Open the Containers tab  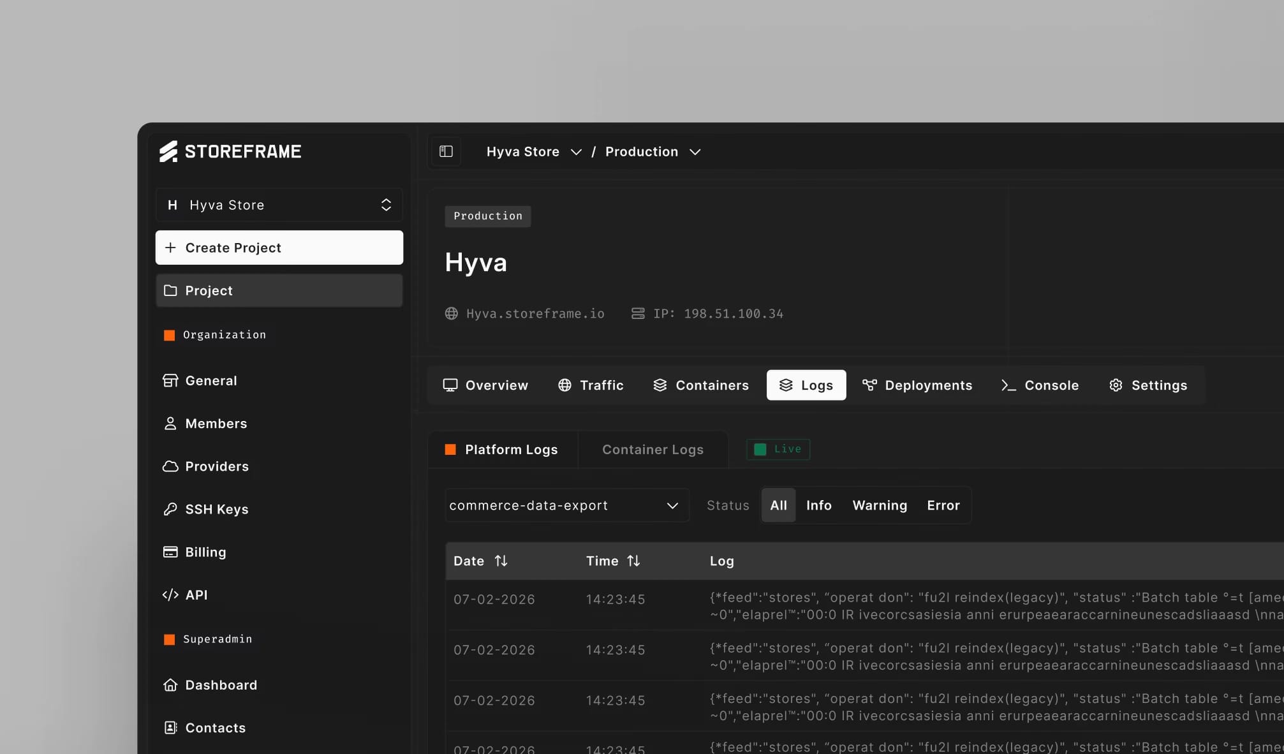701,385
